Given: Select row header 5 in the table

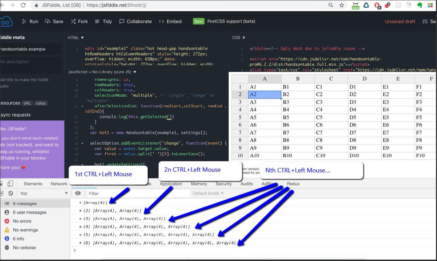Looking at the screenshot, I should 240,117.
